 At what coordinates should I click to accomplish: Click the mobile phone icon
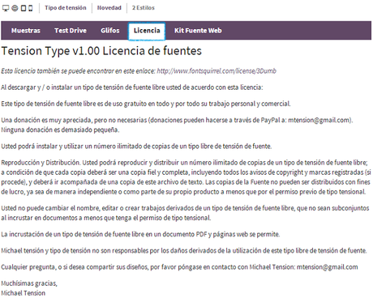[x=31, y=8]
